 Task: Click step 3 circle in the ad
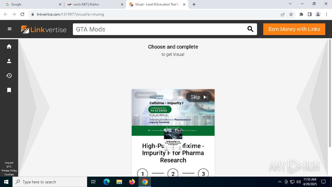[203, 173]
